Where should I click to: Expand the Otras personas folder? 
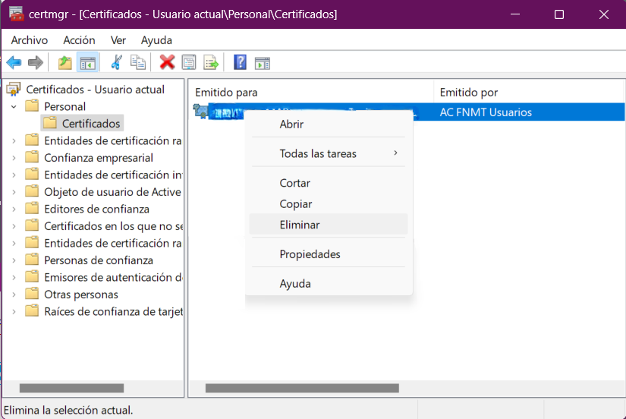point(14,295)
